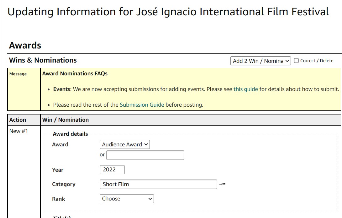Click the Updating Information page title

(x=168, y=12)
